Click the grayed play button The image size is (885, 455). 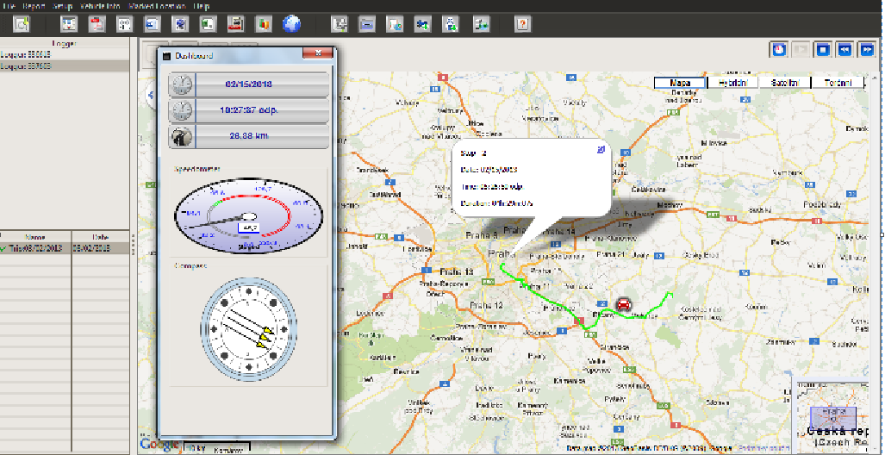click(801, 49)
